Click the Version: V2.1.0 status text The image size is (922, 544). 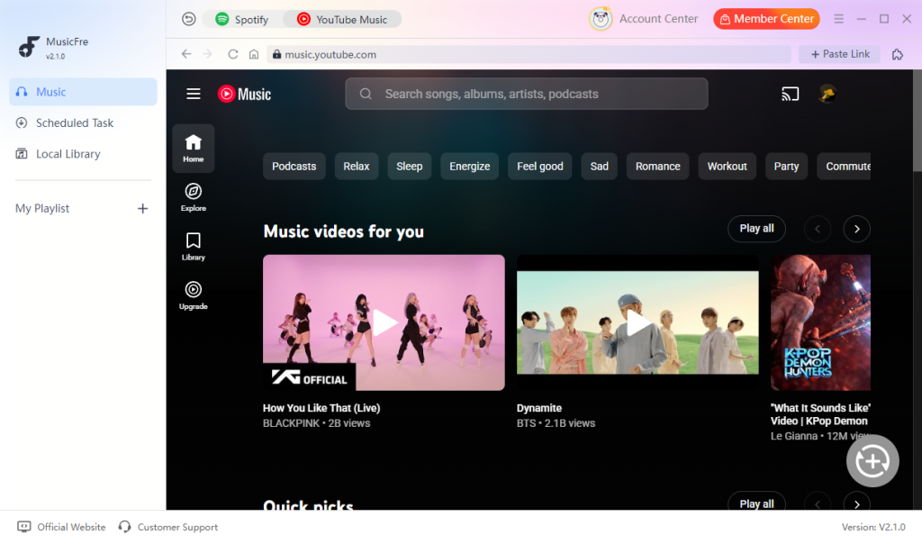[x=873, y=527]
